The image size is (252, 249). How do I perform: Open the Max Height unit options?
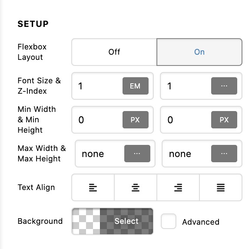224,154
